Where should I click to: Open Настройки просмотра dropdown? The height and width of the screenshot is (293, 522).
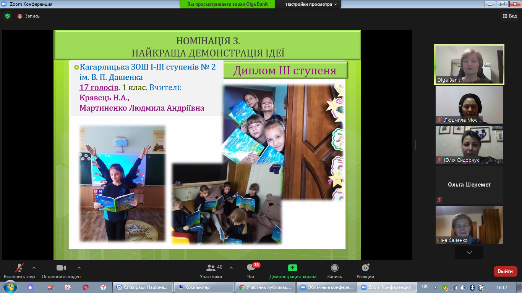click(x=311, y=4)
